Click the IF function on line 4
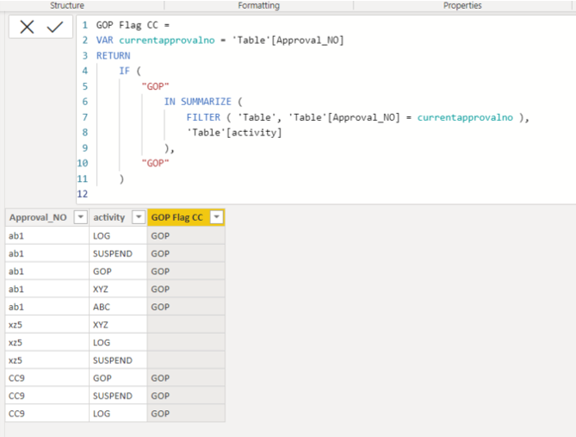Image resolution: width=576 pixels, height=437 pixels. (124, 71)
